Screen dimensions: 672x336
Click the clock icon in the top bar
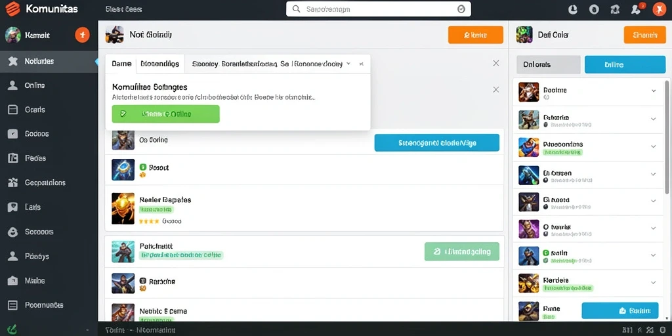pyautogui.click(x=572, y=9)
